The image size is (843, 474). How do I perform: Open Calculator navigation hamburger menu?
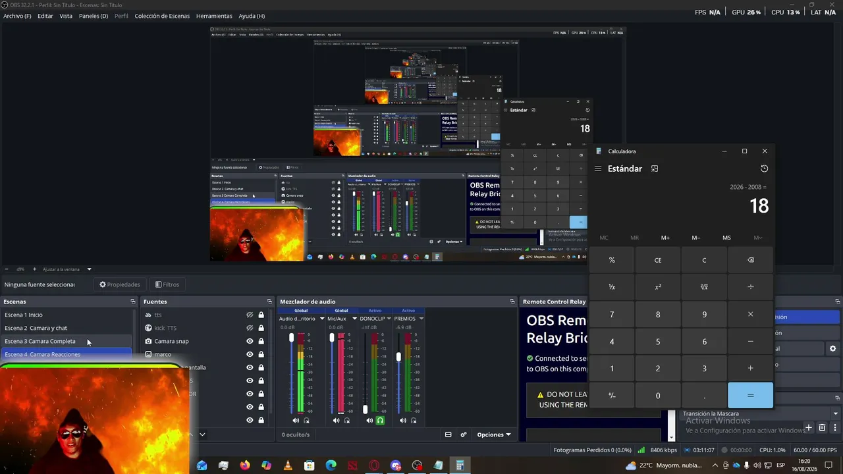(x=598, y=169)
